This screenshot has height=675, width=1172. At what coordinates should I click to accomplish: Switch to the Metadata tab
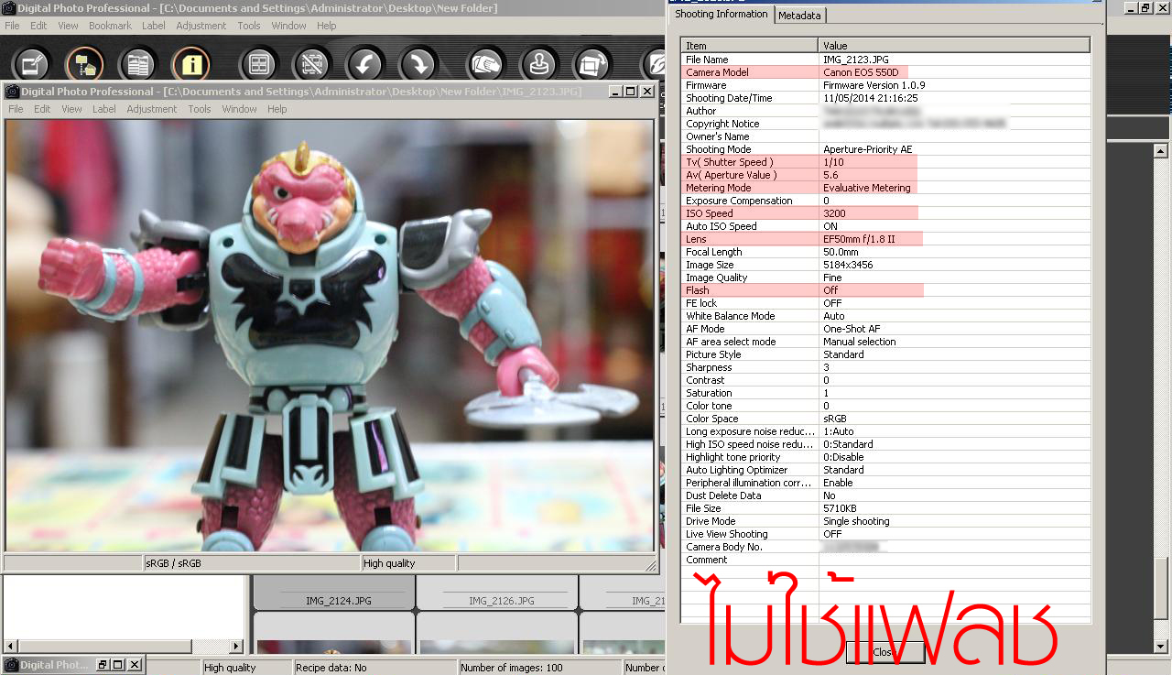800,15
